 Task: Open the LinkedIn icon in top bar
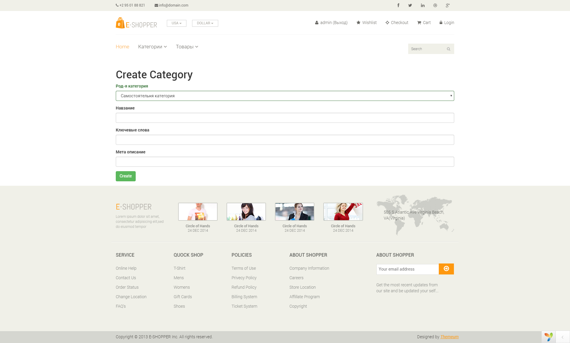point(422,5)
